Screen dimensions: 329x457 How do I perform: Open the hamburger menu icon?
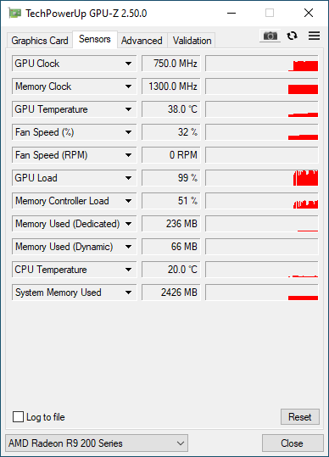314,36
